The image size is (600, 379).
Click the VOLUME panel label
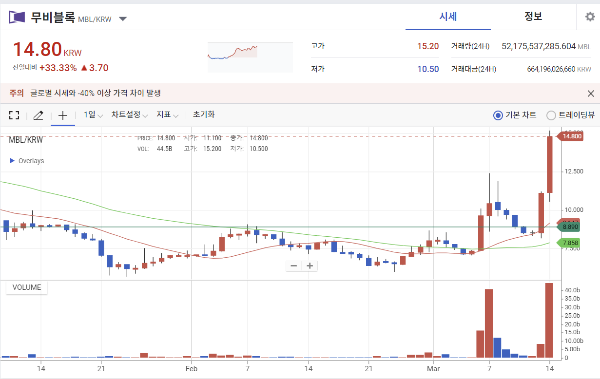tap(26, 287)
